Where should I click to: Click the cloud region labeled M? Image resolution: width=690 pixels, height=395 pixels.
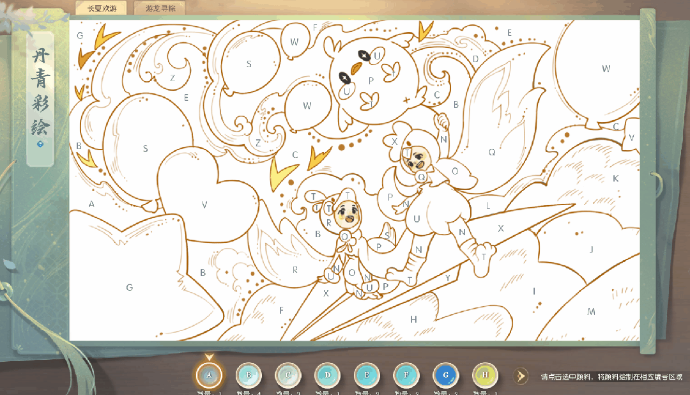(591, 311)
